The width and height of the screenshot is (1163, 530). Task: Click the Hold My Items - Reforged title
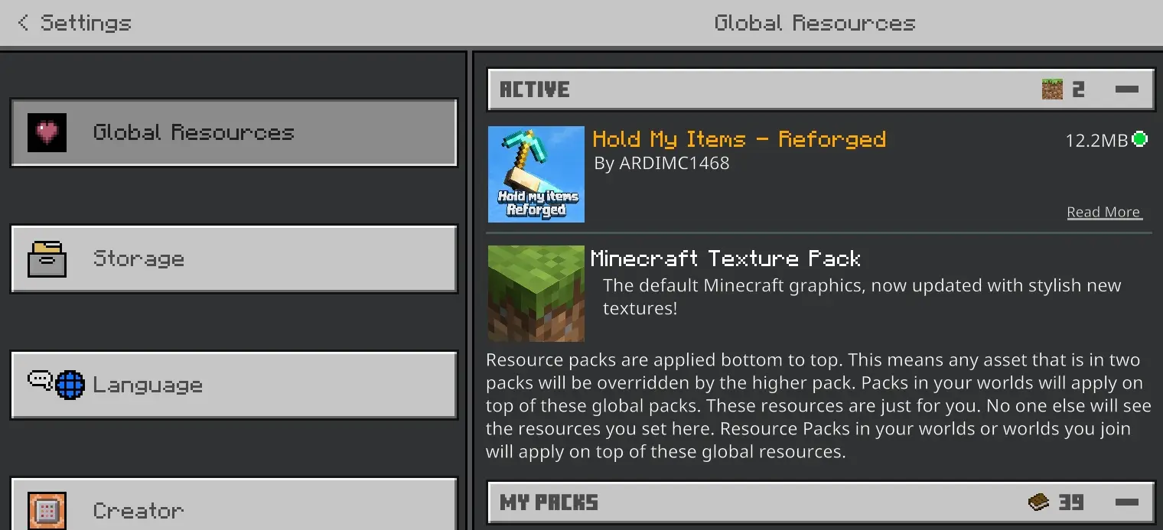[739, 139]
